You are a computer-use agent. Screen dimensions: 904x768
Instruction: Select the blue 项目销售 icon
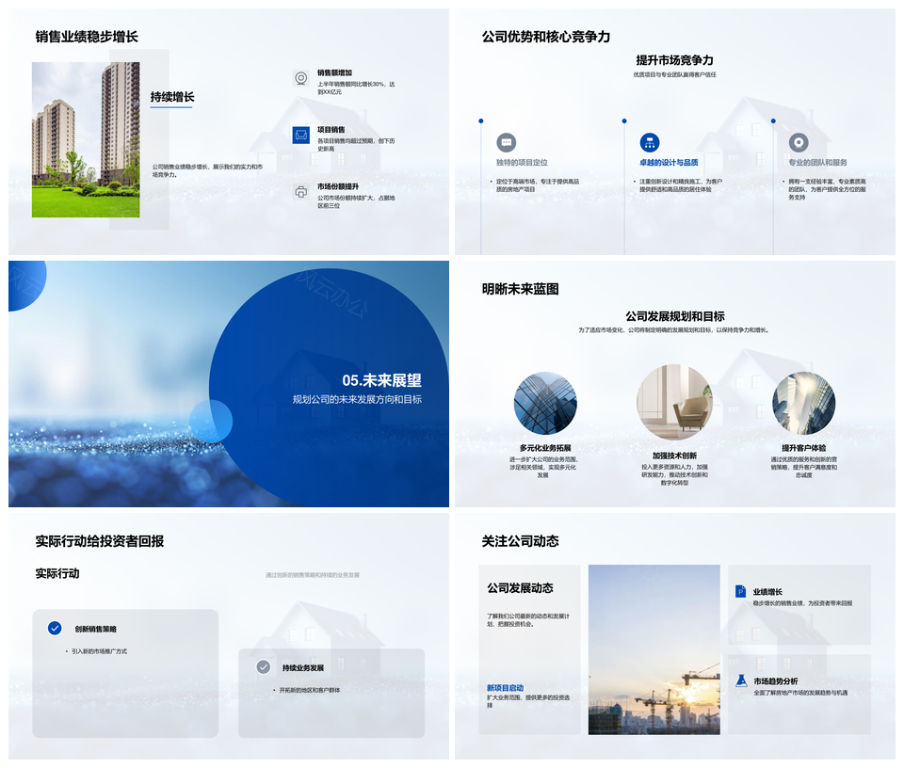point(300,136)
